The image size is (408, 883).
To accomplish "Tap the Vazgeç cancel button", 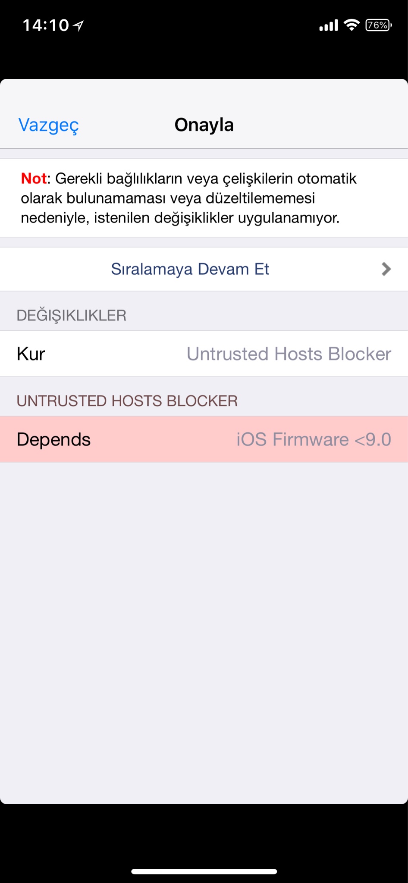I will pos(48,125).
